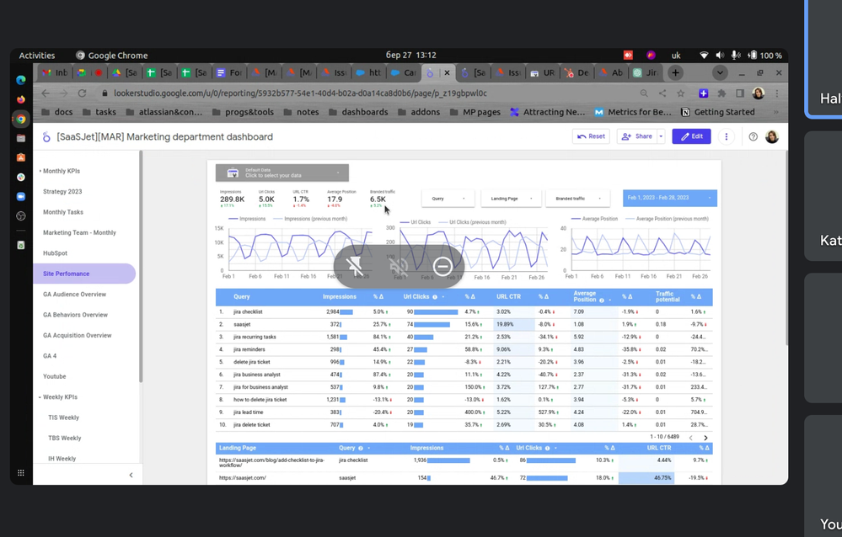Screen dimensions: 842x537
Task: Click the address bar URL
Action: [300, 93]
